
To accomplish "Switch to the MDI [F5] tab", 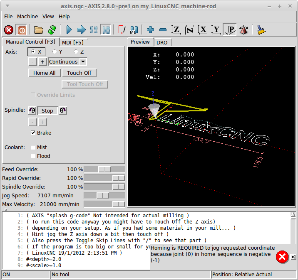I will [73, 42].
